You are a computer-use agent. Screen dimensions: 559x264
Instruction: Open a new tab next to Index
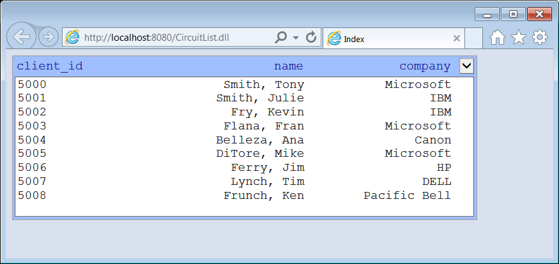473,38
